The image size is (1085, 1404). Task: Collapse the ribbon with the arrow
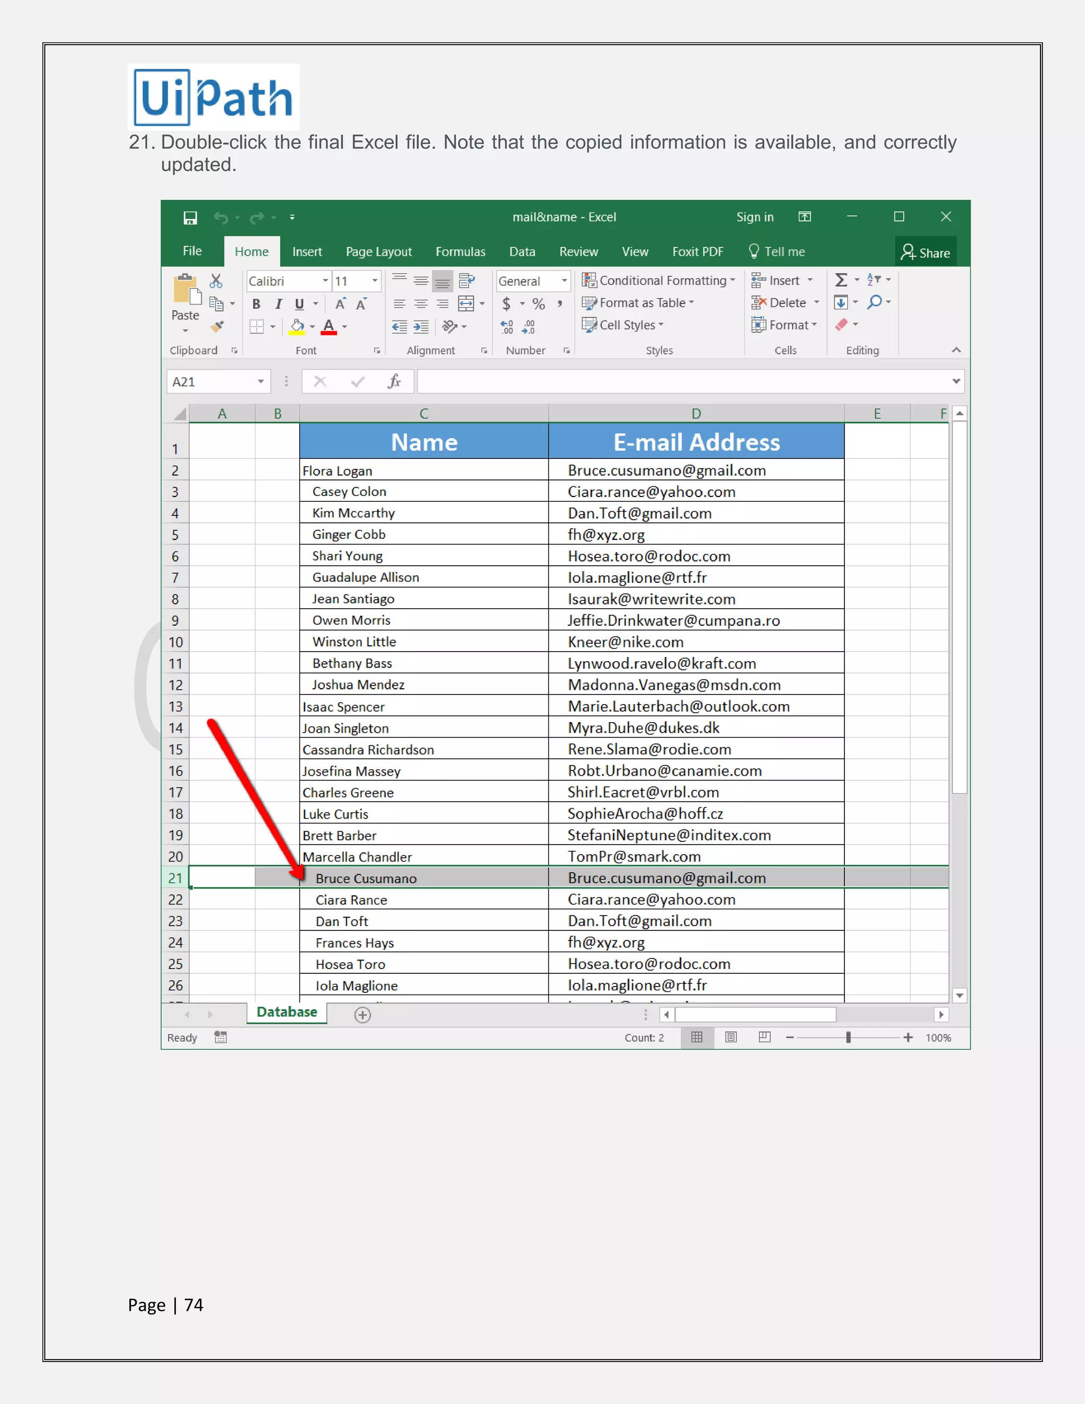coord(956,350)
